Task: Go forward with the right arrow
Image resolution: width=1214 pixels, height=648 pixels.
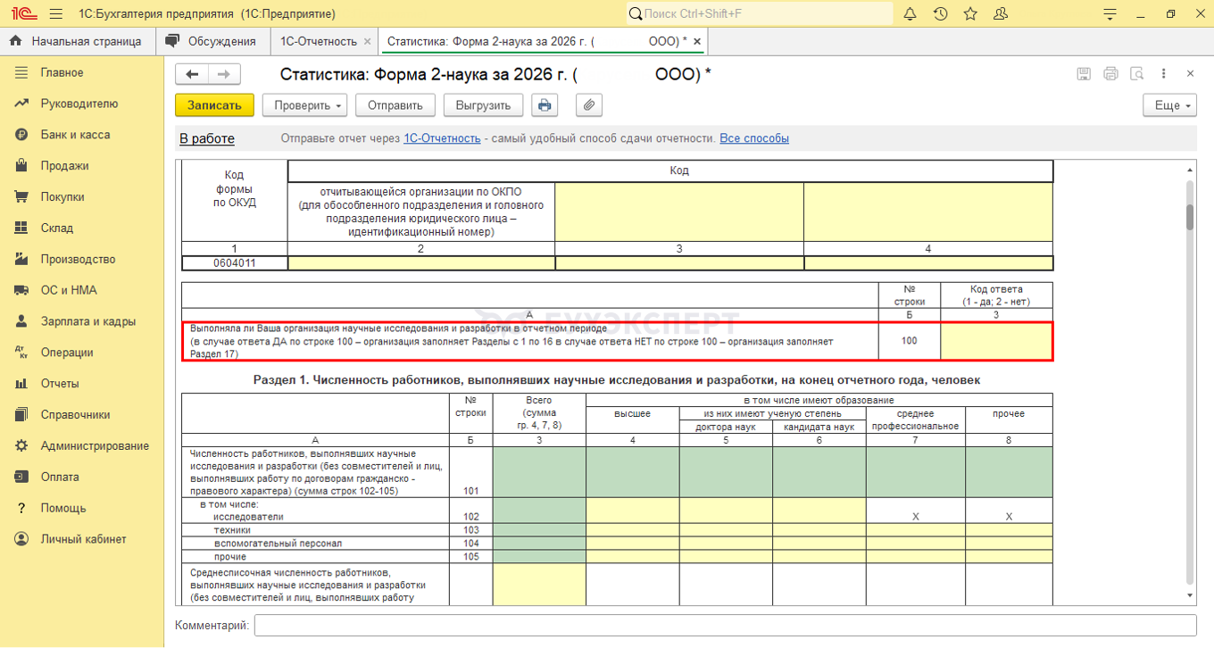Action: click(x=224, y=74)
